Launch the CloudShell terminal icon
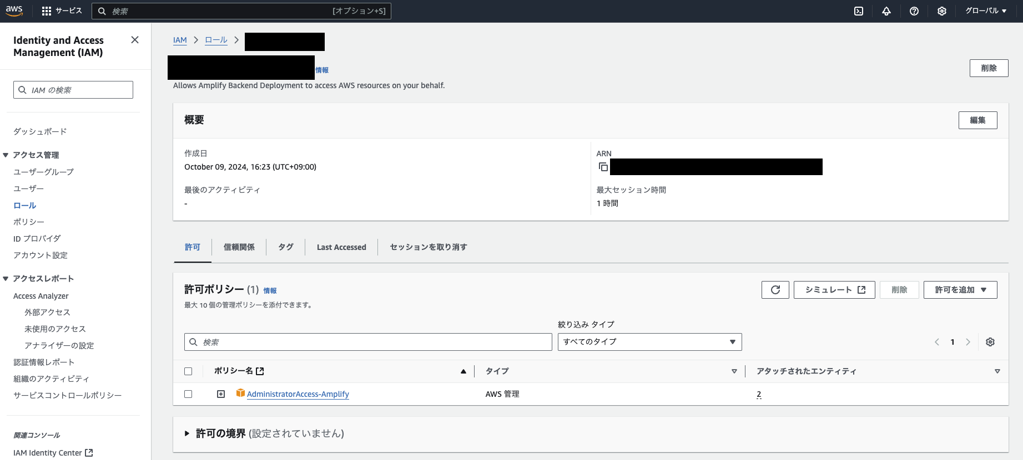This screenshot has width=1023, height=460. click(859, 11)
